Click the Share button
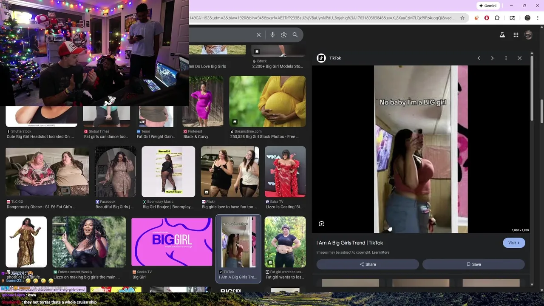544x306 pixels. tap(368, 264)
